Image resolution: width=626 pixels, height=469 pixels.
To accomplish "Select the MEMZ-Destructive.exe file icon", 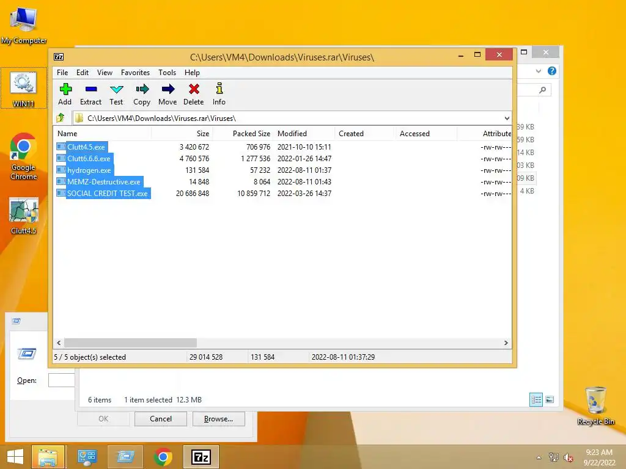I will click(61, 181).
